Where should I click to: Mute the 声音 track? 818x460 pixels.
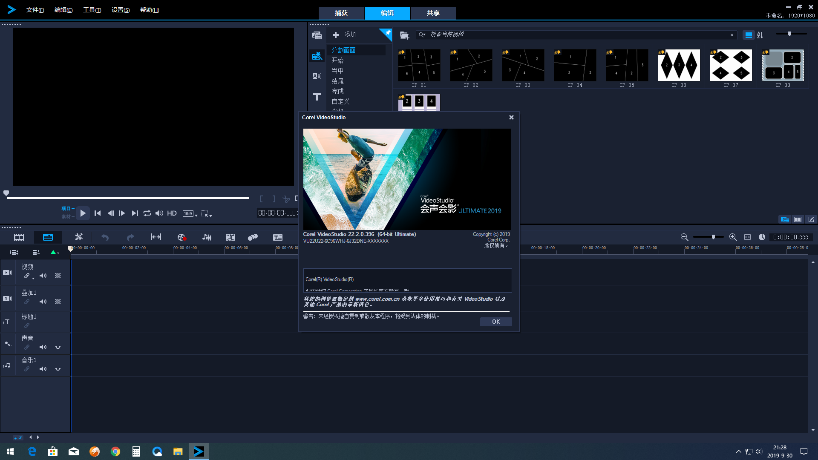pos(43,347)
